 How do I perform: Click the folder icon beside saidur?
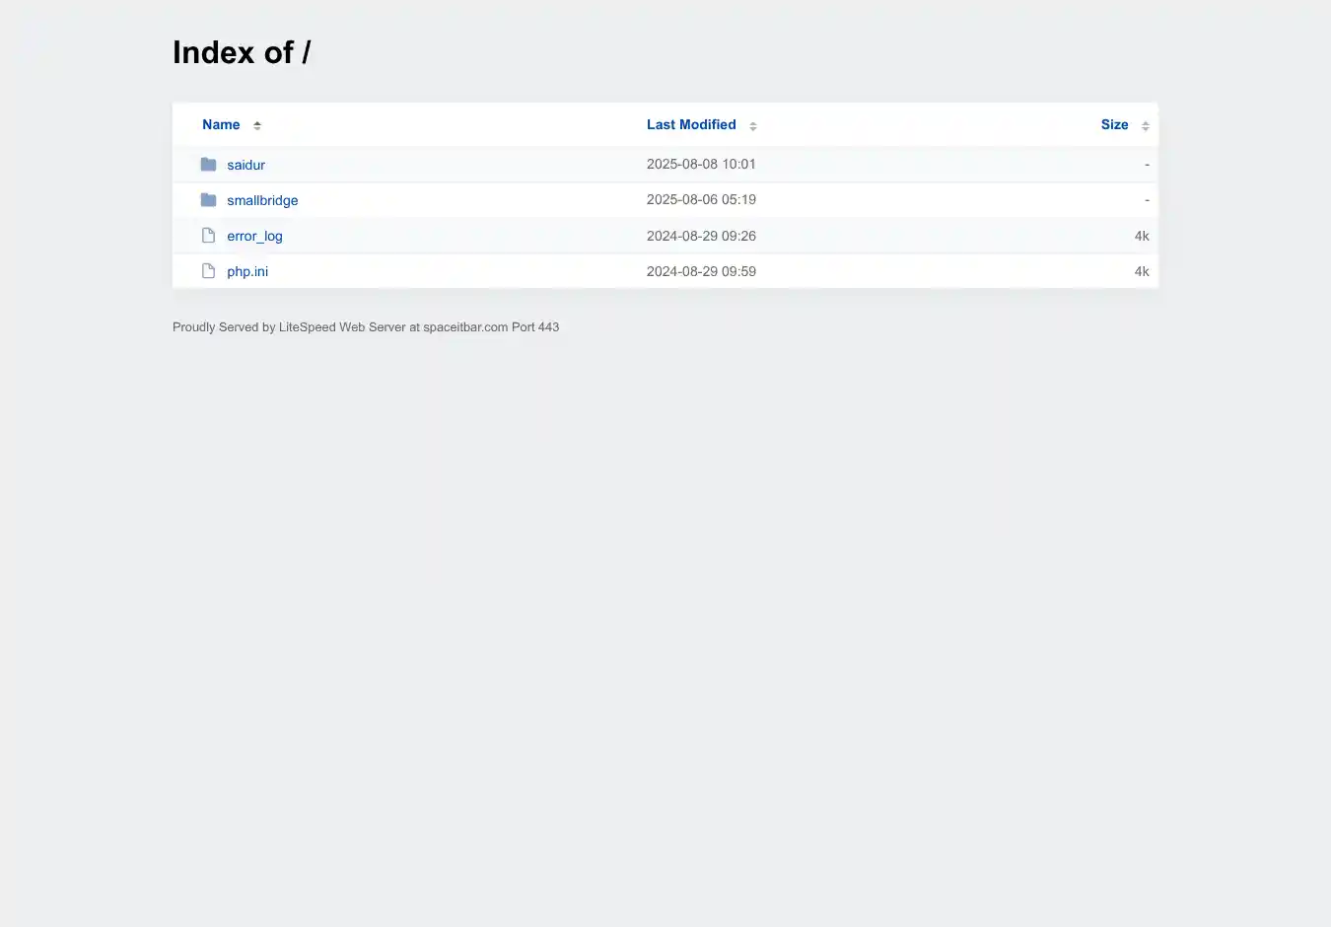click(x=208, y=165)
